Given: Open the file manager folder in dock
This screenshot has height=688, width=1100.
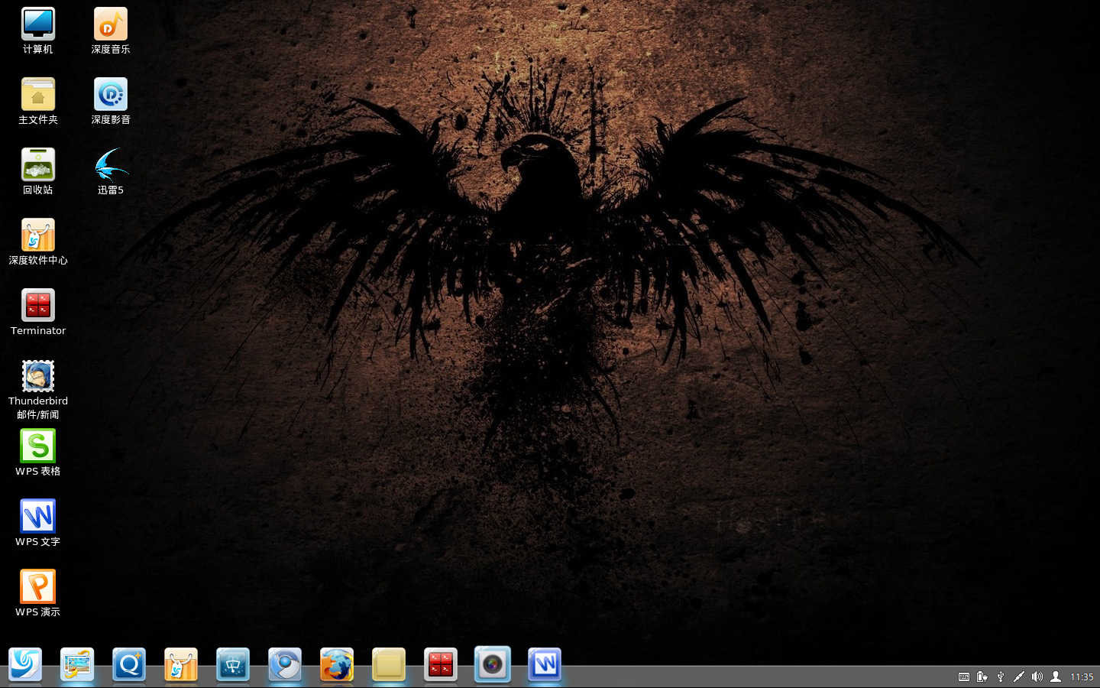Looking at the screenshot, I should coord(389,665).
